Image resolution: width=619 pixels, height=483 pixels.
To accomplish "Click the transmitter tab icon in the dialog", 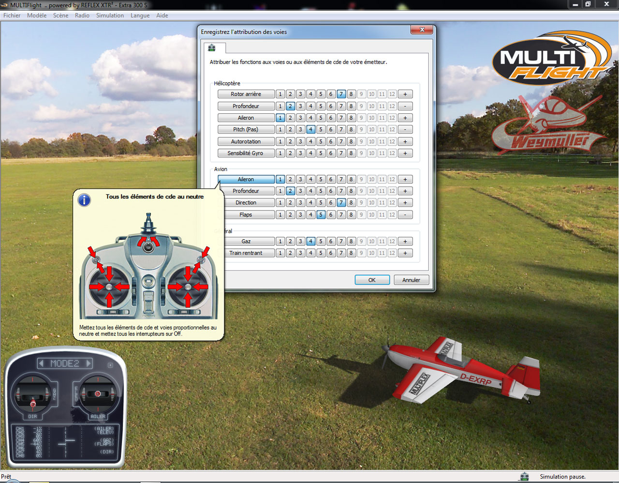I will pos(212,47).
